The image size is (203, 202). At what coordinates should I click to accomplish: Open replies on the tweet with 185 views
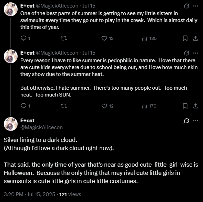coord(25,38)
